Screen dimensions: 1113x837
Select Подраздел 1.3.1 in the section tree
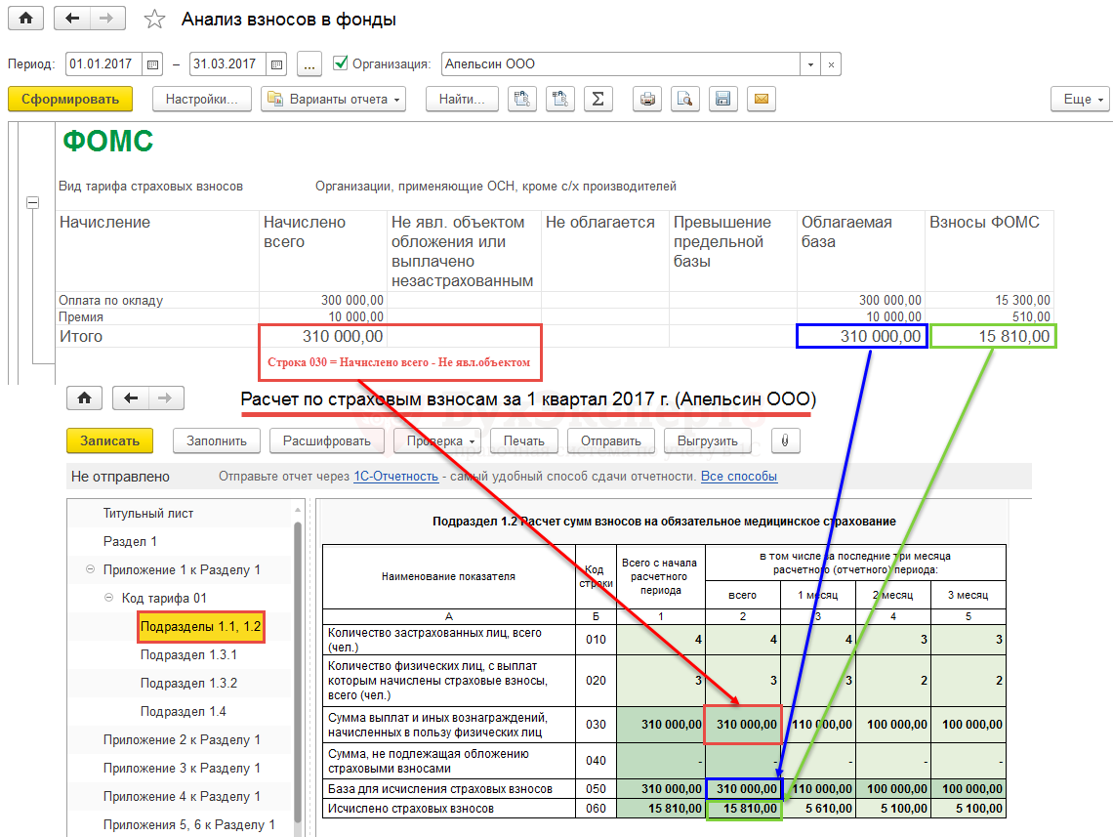pyautogui.click(x=188, y=654)
